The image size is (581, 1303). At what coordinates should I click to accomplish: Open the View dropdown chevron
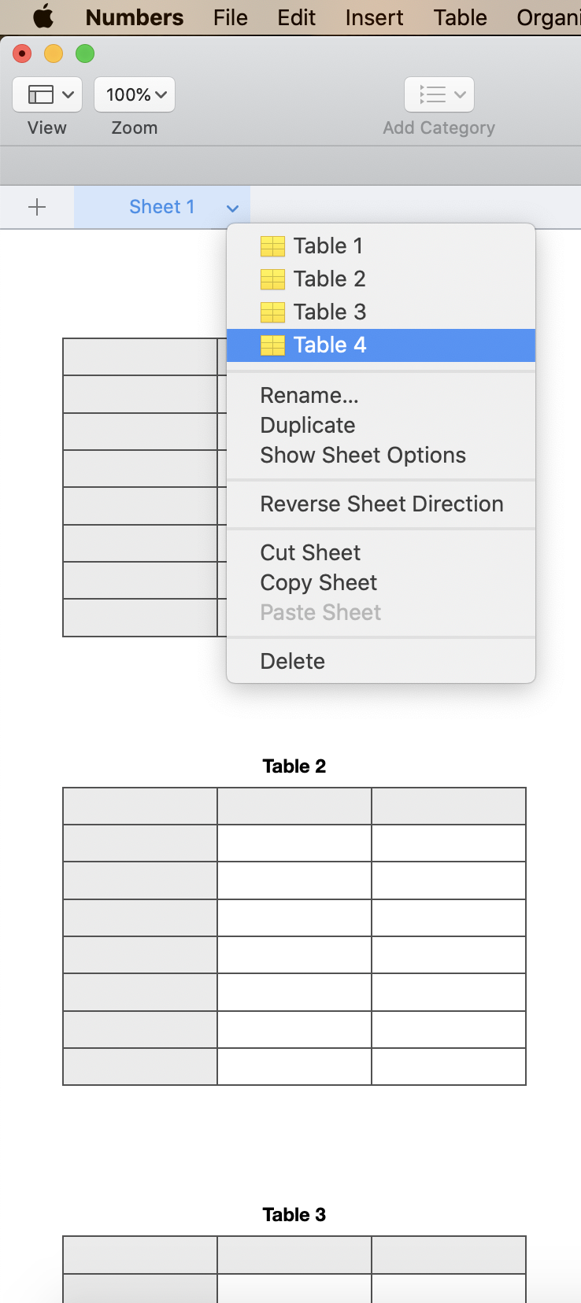coord(68,94)
